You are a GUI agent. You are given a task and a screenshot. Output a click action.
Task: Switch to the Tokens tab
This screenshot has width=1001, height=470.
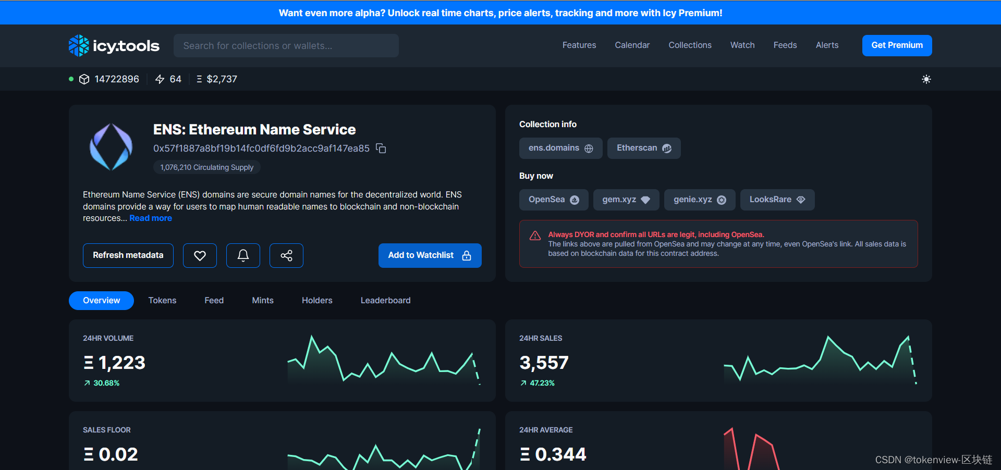(x=162, y=301)
